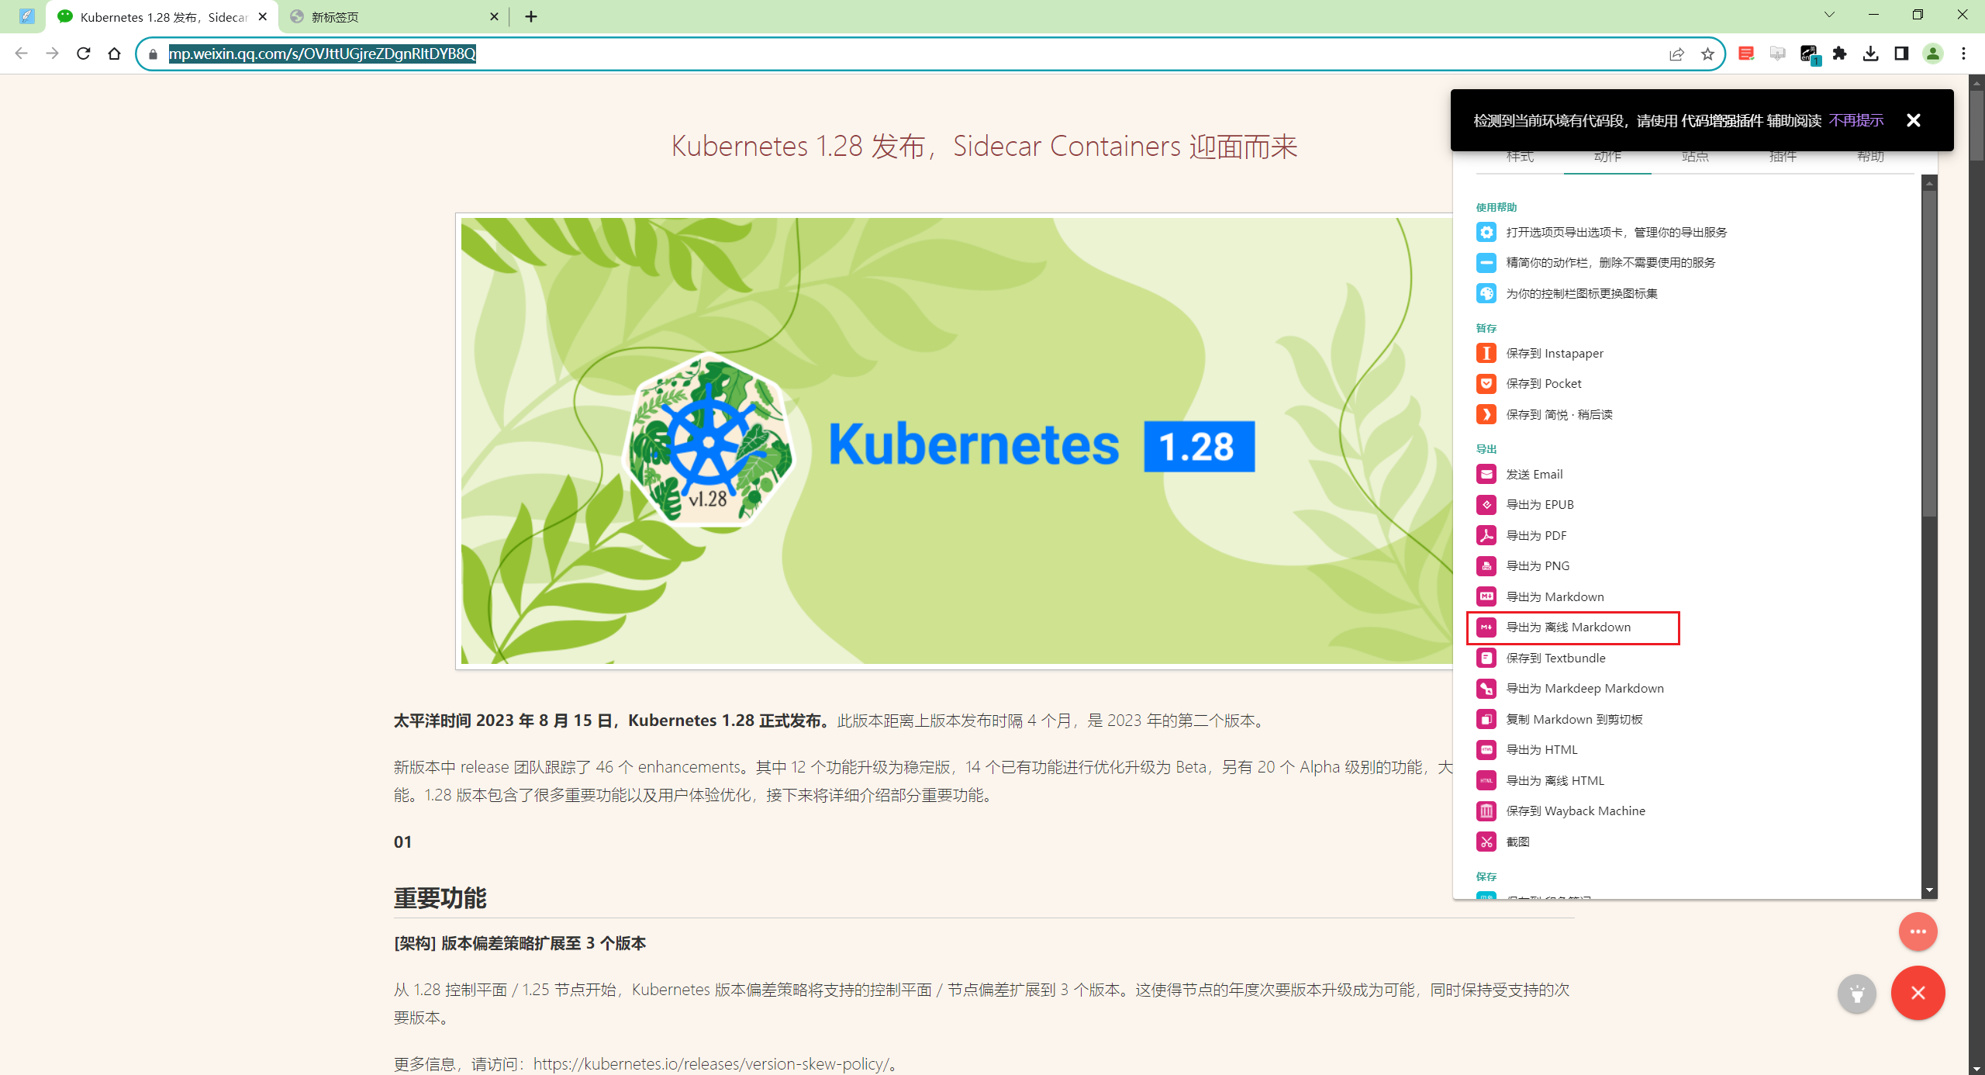The image size is (1985, 1075).
Task: Switch to the 站点 tab
Action: coord(1694,157)
